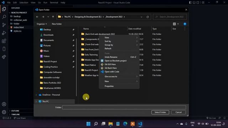Expand This PC tree node
Screen dimensions: 228x128
tap(36, 101)
